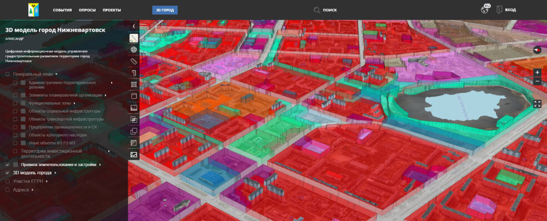Click the 3D ГОРОД button

click(x=165, y=10)
